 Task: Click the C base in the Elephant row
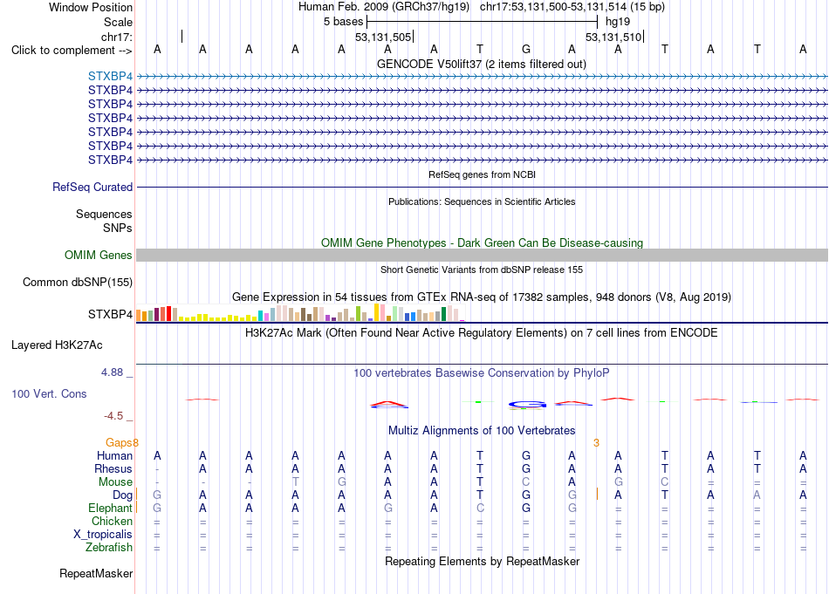click(x=480, y=508)
